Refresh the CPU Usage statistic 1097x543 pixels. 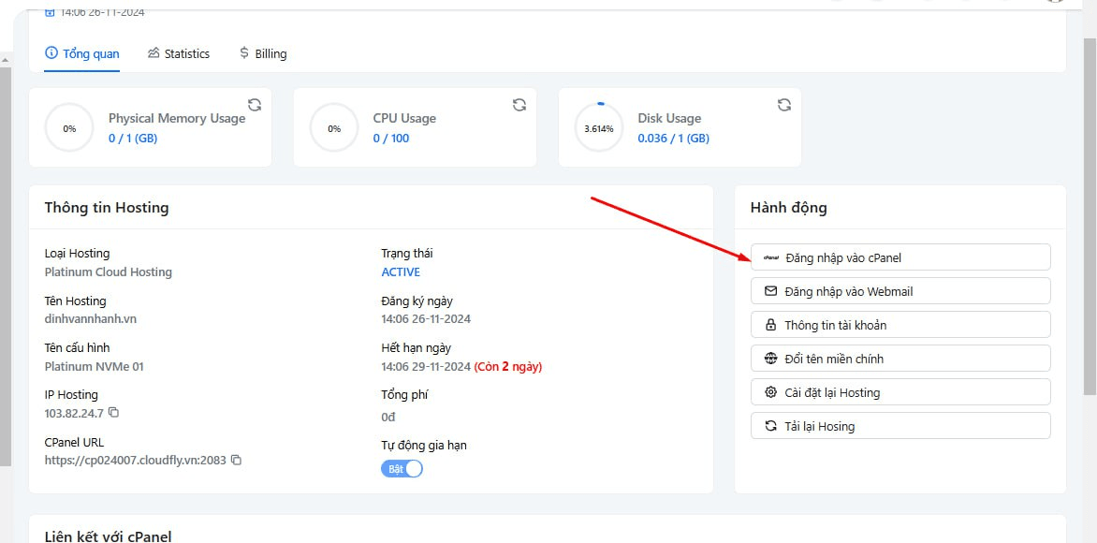point(519,105)
